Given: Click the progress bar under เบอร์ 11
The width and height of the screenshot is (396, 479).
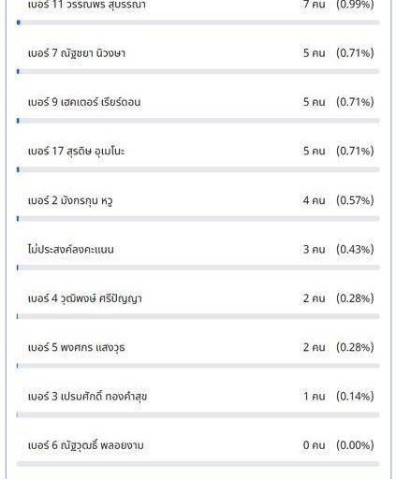Looking at the screenshot, I should (x=198, y=22).
